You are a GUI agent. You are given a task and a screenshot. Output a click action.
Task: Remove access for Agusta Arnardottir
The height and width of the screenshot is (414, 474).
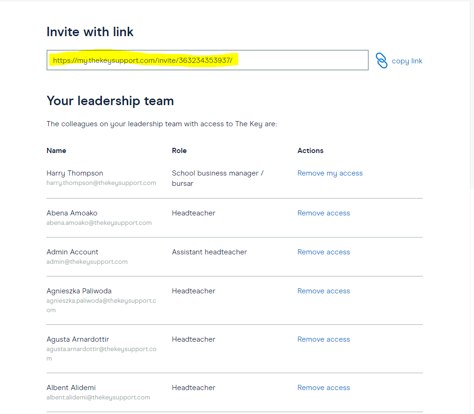point(324,339)
